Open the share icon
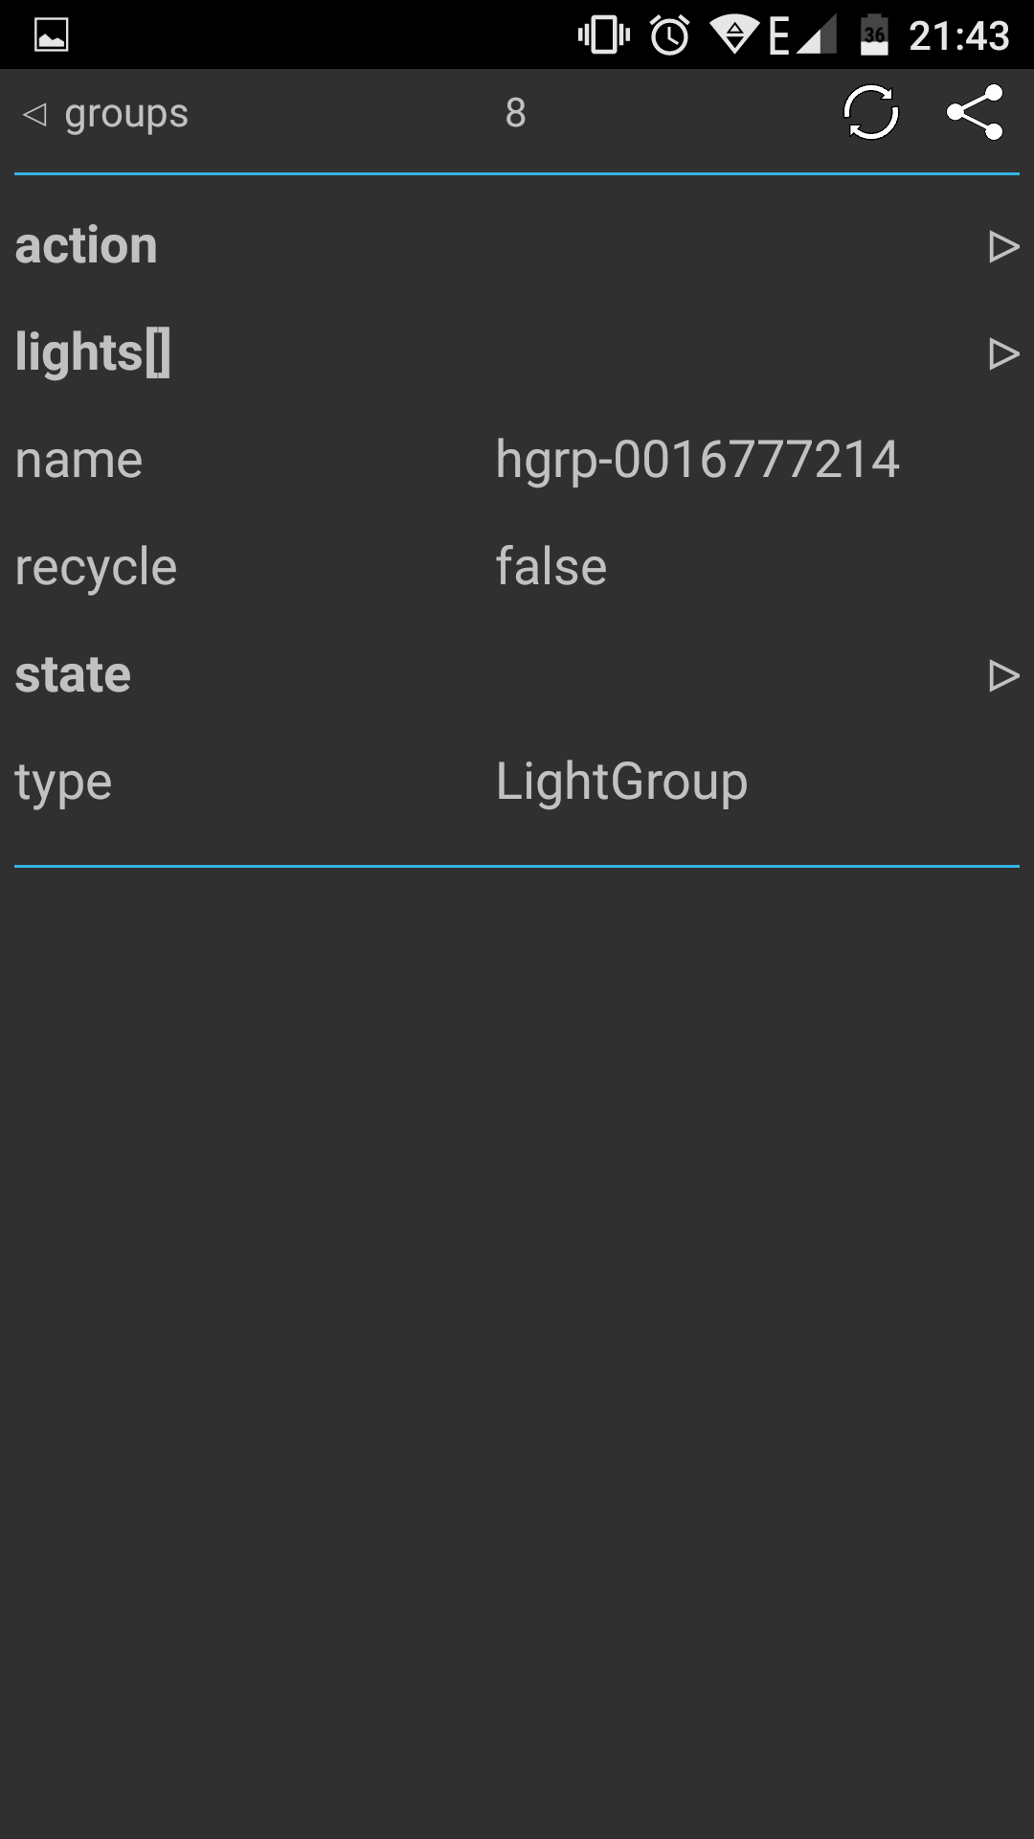 (x=975, y=113)
